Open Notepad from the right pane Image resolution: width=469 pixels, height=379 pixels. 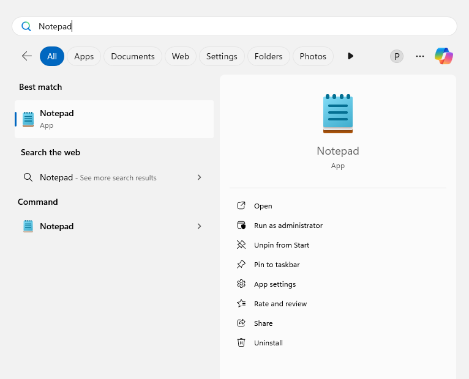coord(263,206)
